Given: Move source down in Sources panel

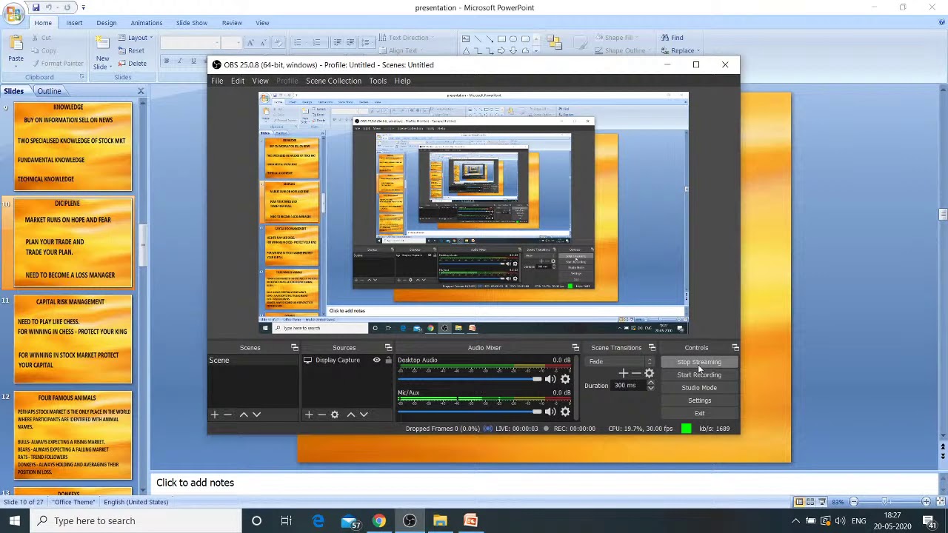Looking at the screenshot, I should tap(364, 415).
